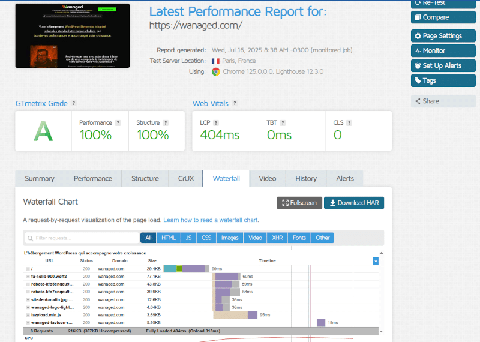The width and height of the screenshot is (480, 342).
Task: Click the waterfall scrollbar up arrow
Action: pos(381,253)
